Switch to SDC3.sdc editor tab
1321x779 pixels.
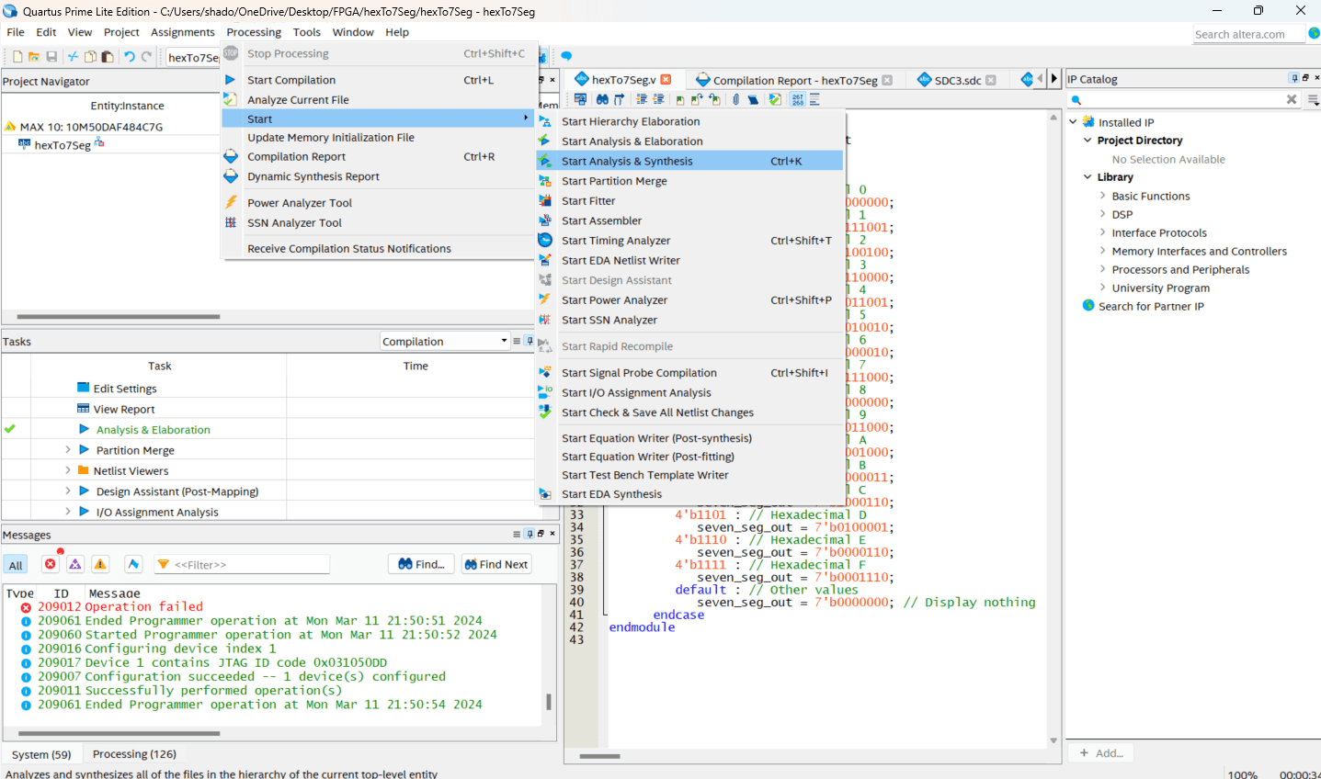[957, 80]
